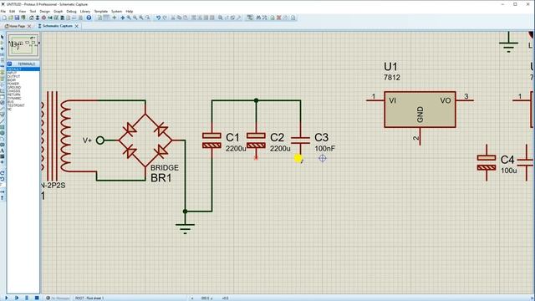This screenshot has height=301, width=535.
Task: Select OUTPUT in the terminals list
Action: (x=23, y=76)
